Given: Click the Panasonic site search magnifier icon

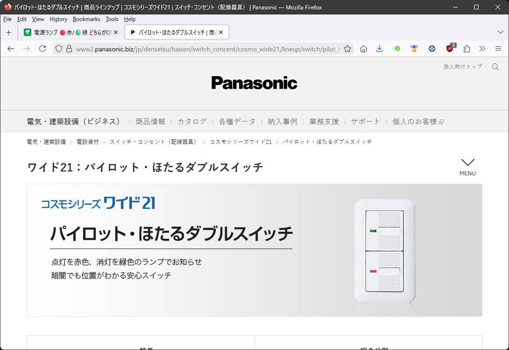Looking at the screenshot, I should click(x=495, y=67).
